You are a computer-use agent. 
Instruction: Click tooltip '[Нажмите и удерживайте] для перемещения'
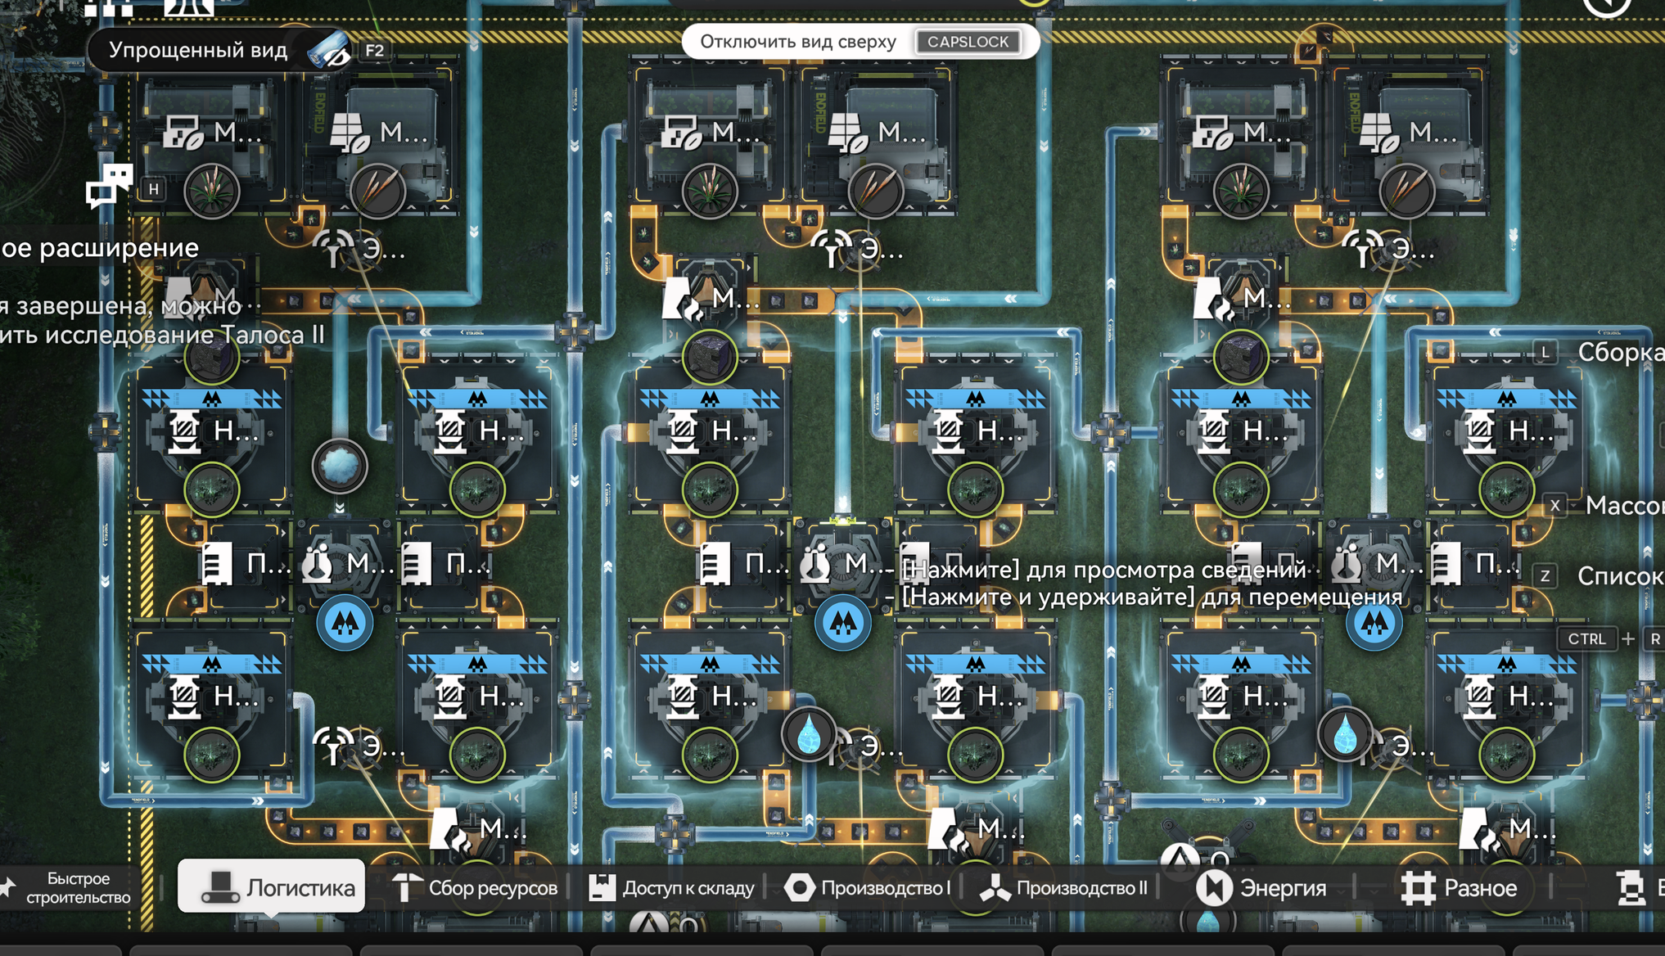click(1151, 597)
